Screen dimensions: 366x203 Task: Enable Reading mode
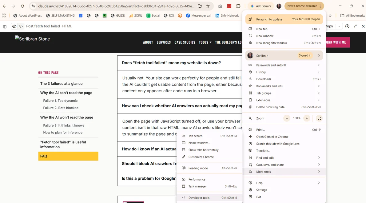pyautogui.click(x=209, y=168)
